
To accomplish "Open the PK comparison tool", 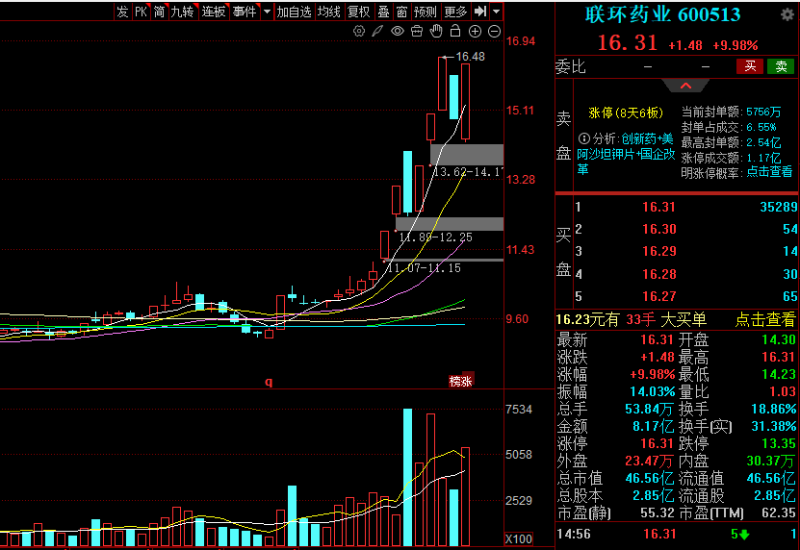I will point(141,12).
